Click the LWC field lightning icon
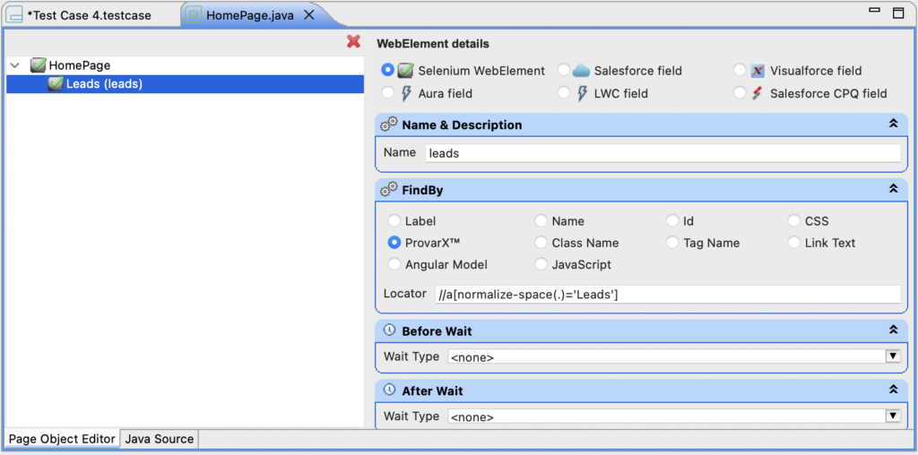 [x=582, y=93]
